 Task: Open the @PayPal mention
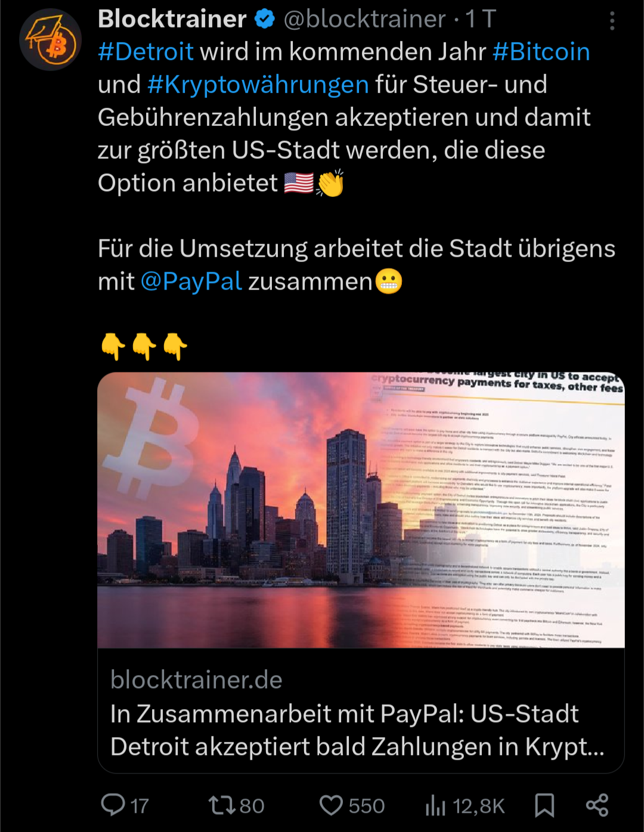191,281
